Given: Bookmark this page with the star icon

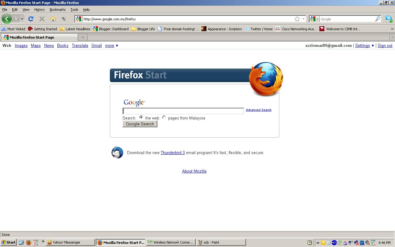Looking at the screenshot, I should click(297, 19).
